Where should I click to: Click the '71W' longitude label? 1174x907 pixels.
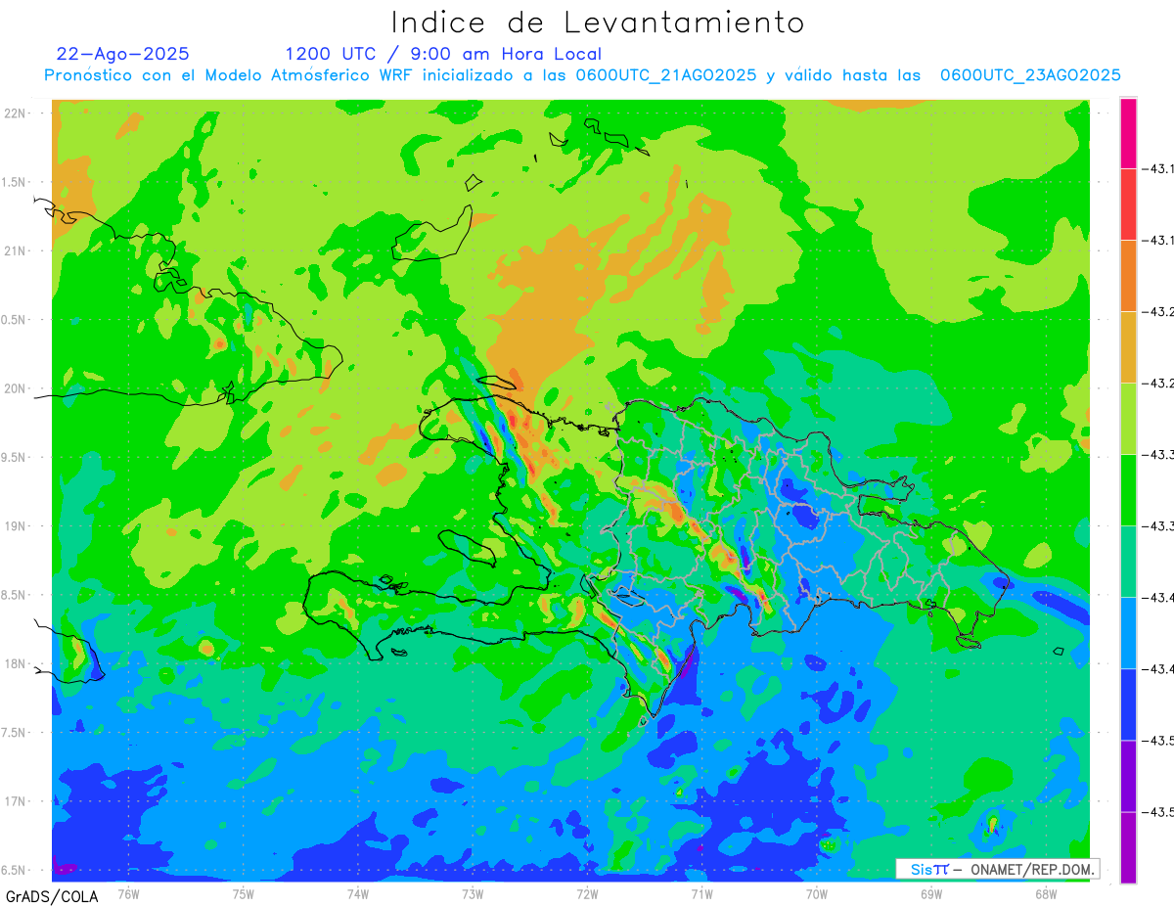[701, 893]
